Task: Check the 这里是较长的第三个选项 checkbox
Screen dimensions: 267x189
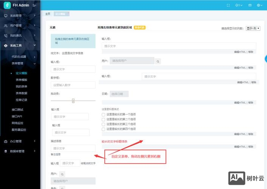Action: point(103,124)
